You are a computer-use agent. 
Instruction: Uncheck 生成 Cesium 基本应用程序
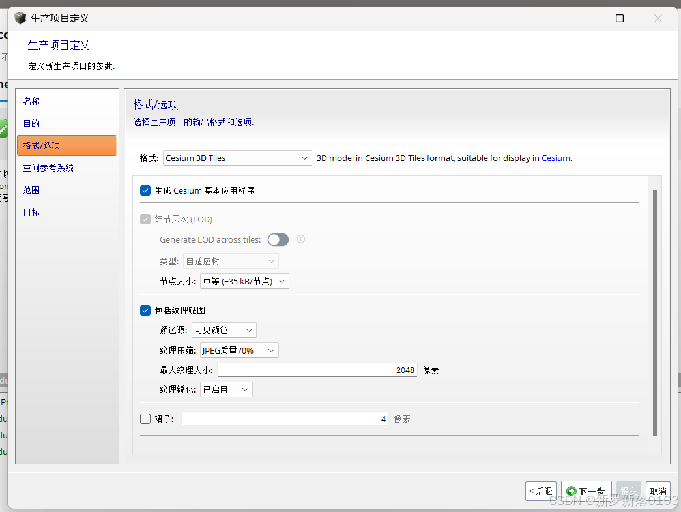[x=145, y=190]
